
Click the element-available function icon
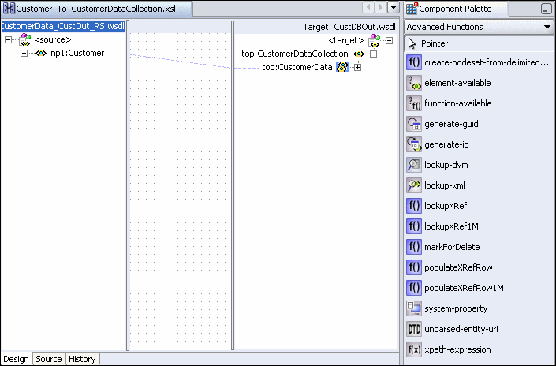[414, 83]
